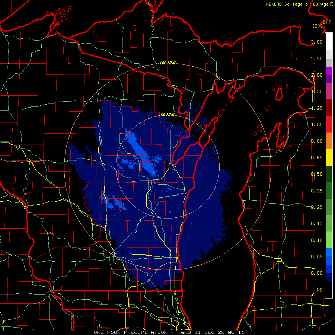The height and width of the screenshot is (335, 335).
Task: Click the OHA product label
Action: 327,22
